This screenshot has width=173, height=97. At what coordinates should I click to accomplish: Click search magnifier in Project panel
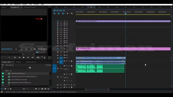pyautogui.click(x=2, y=68)
